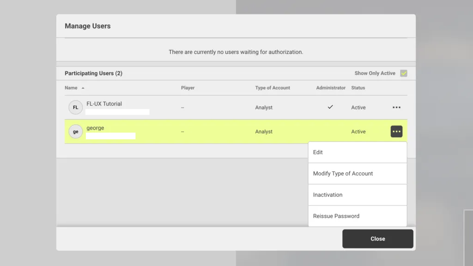Click the Manage Users title
Viewport: 473px width, 266px height.
(x=87, y=26)
